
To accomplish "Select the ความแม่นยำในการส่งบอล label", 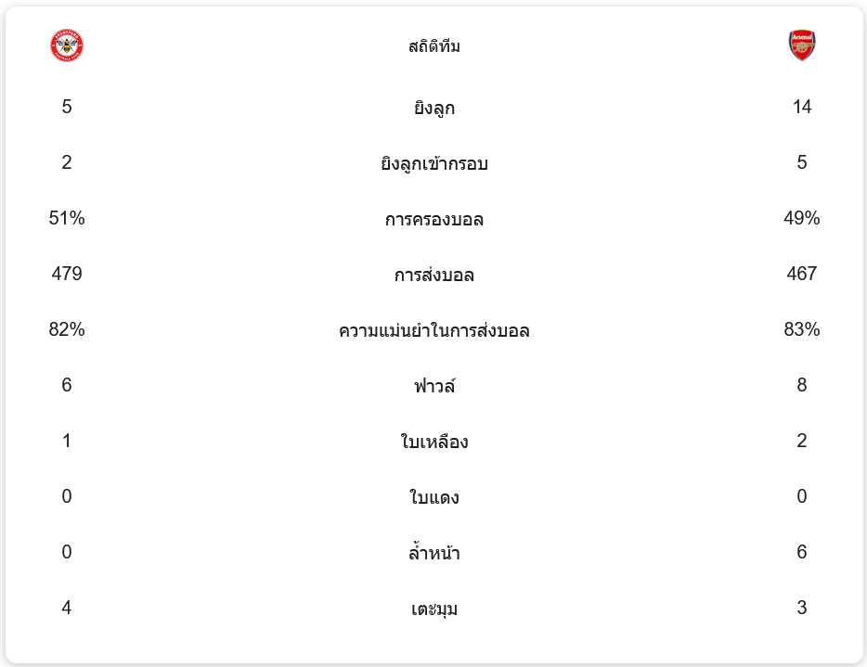I will click(x=434, y=330).
